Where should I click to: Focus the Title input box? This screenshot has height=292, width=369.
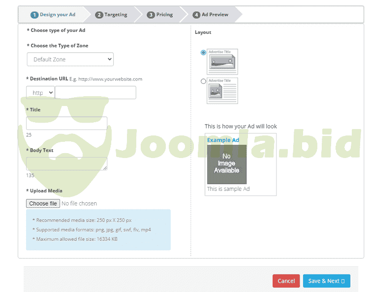66,123
